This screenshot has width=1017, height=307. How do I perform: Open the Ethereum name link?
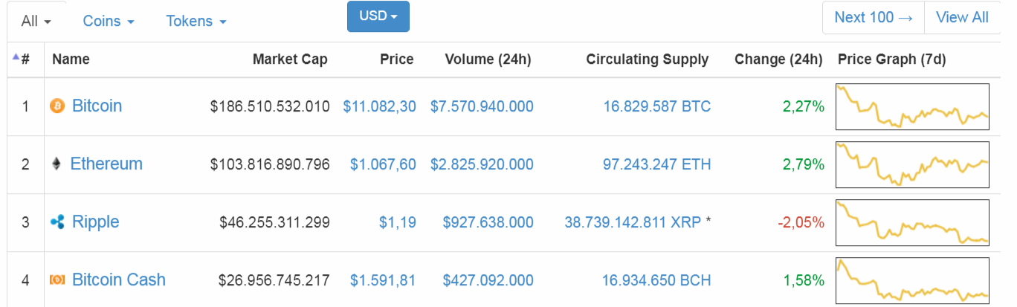click(x=106, y=164)
